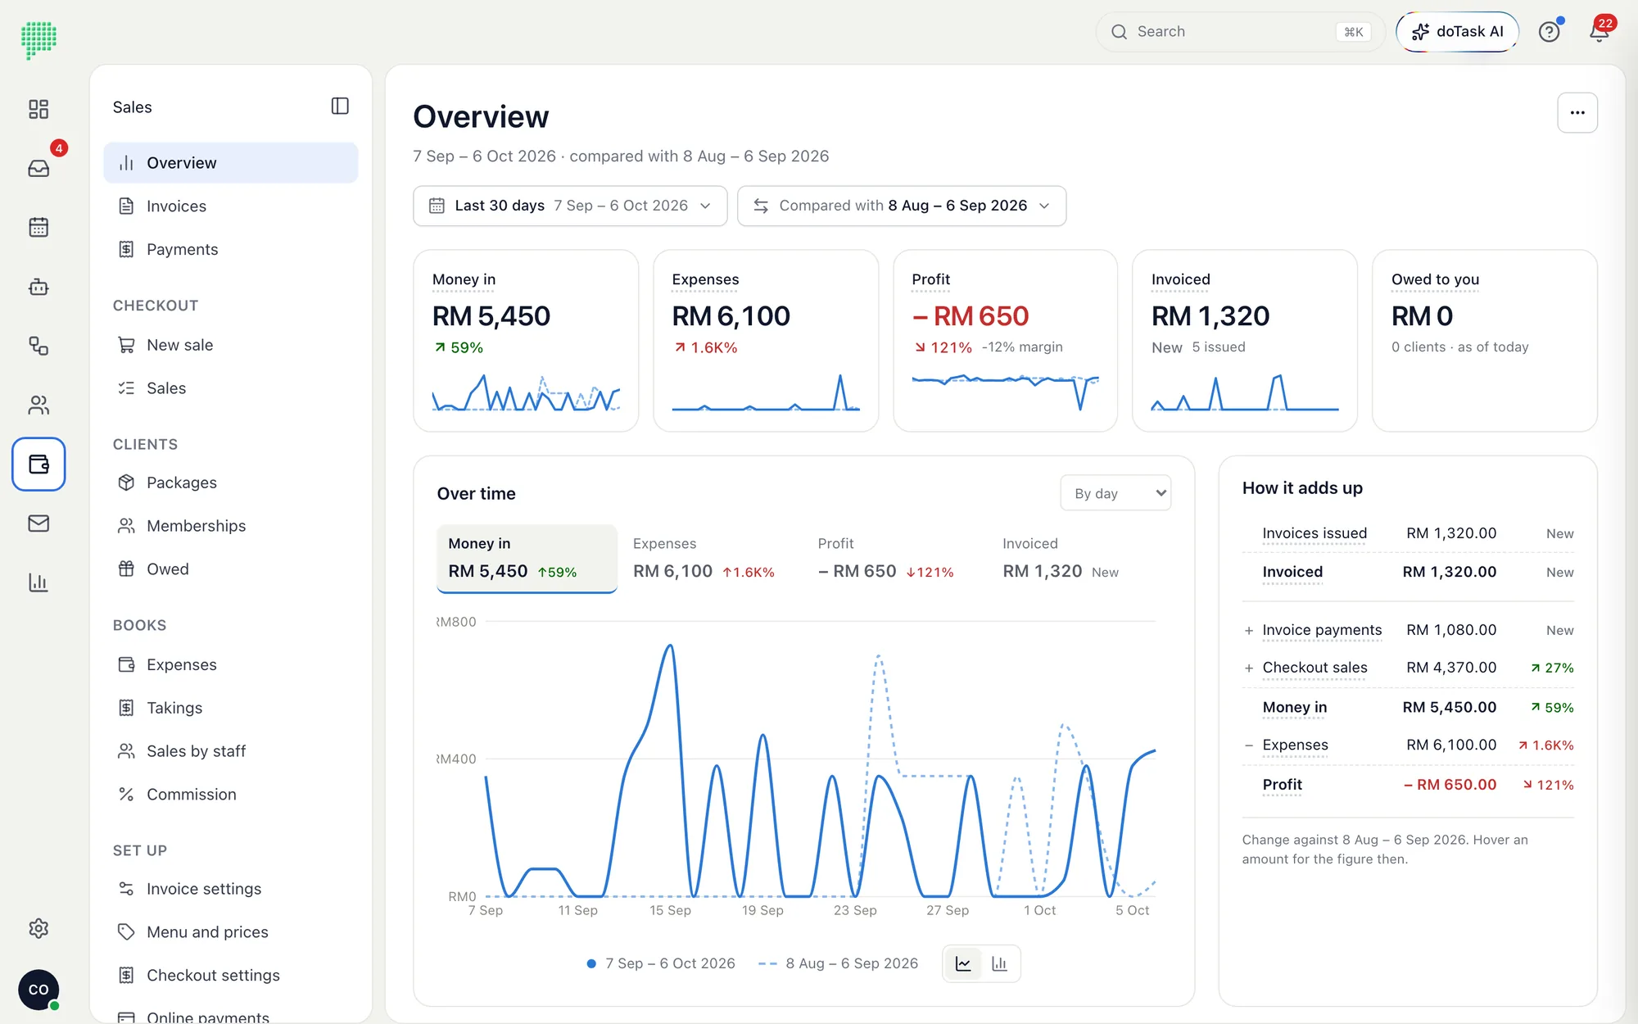Open the Money in summary card
1638x1024 pixels.
click(x=526, y=341)
